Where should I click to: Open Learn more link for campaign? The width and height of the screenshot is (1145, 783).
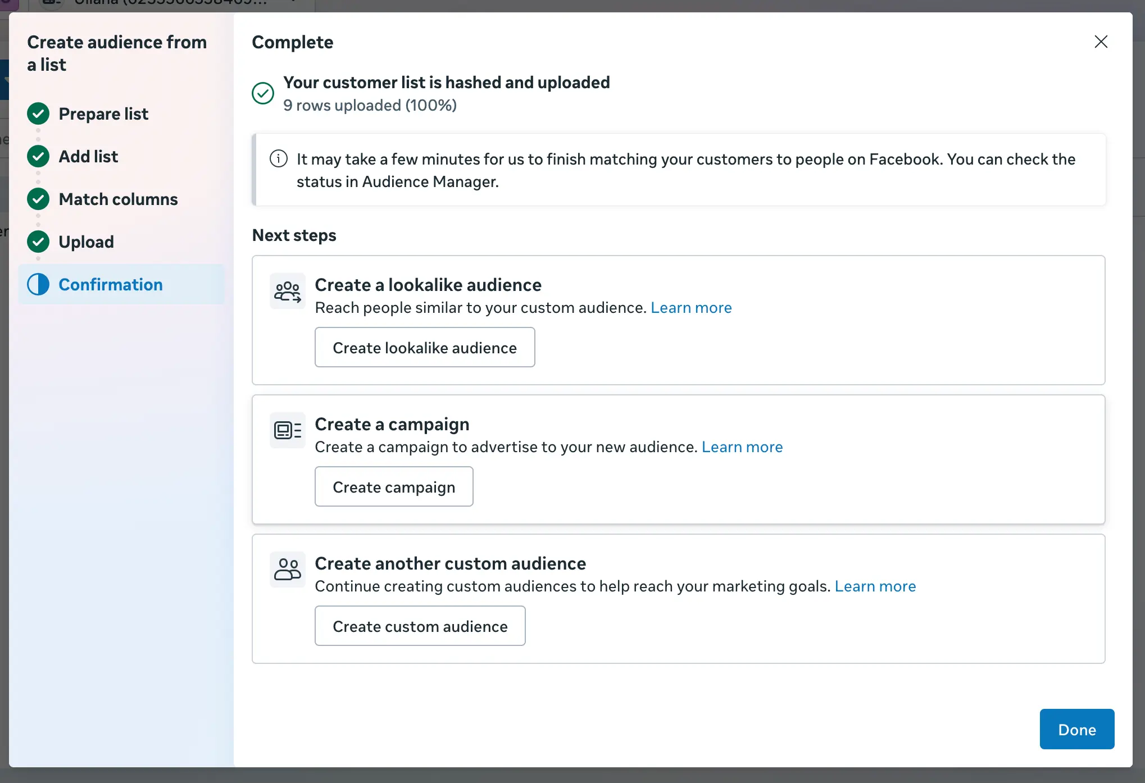742,447
